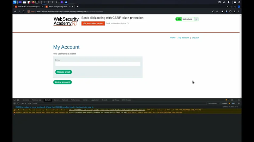
Task: Bookmark this page with the star icon
Action: [x=217, y=12]
